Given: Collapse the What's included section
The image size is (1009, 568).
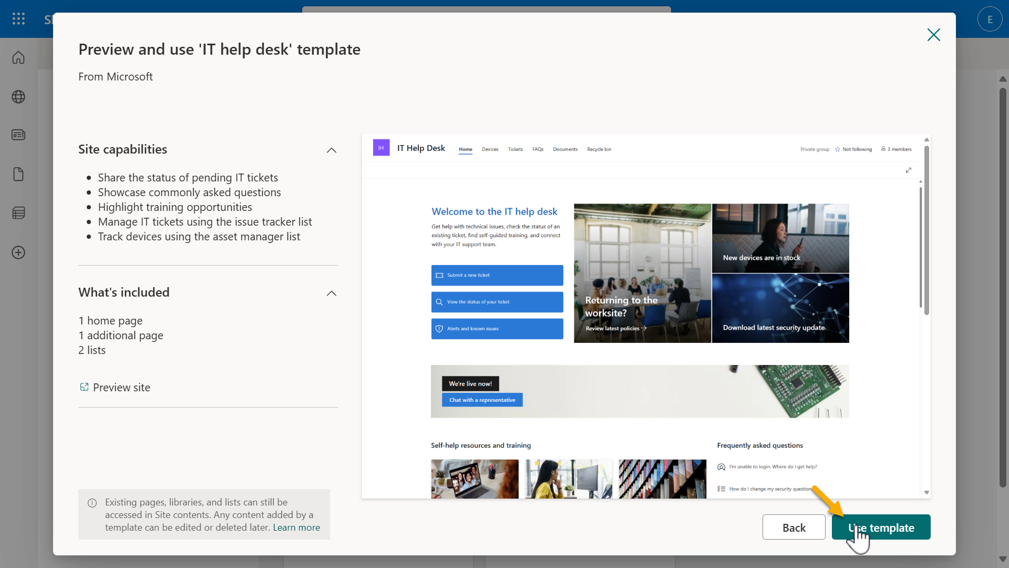Looking at the screenshot, I should pos(331,293).
